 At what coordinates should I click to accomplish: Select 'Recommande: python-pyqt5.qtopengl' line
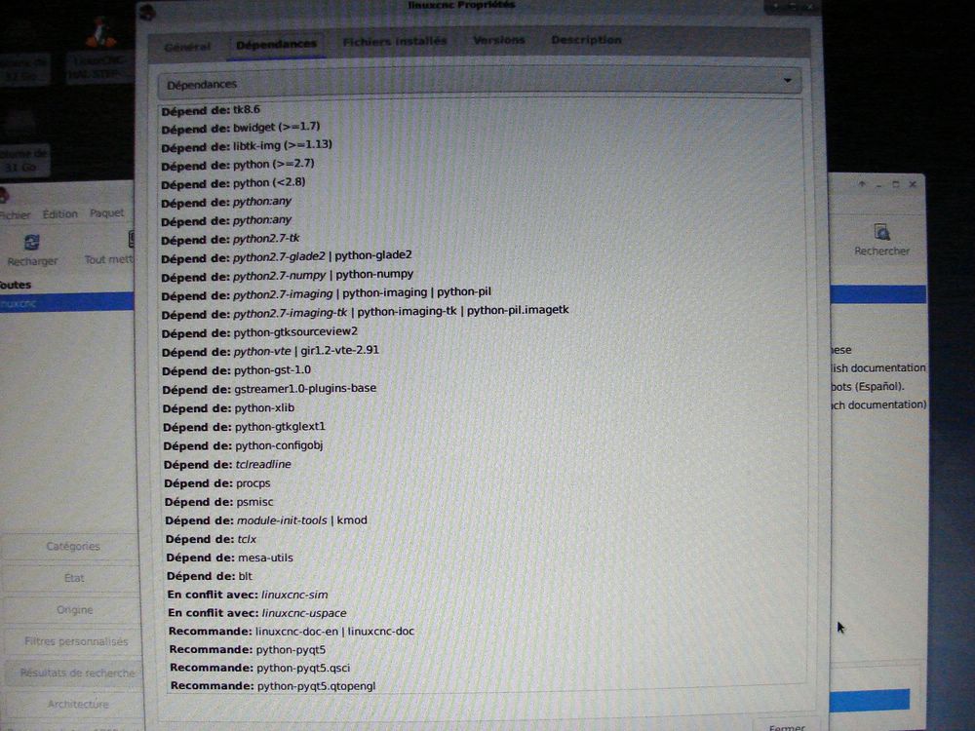click(274, 686)
